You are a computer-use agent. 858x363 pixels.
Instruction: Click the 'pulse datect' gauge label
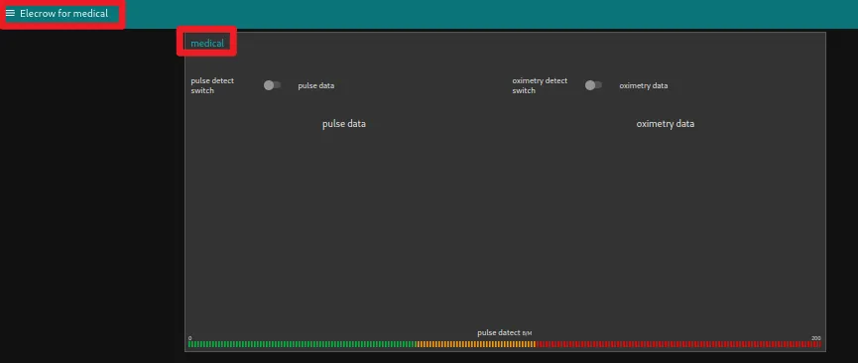pyautogui.click(x=499, y=332)
